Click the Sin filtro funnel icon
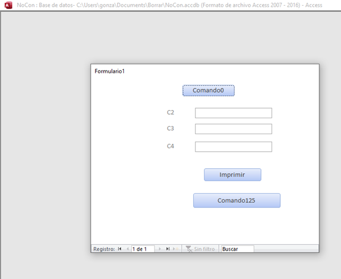341x279 pixels. pyautogui.click(x=188, y=249)
